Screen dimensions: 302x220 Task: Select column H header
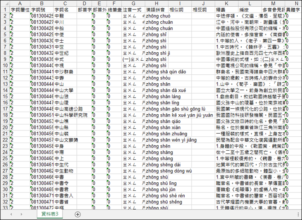coord(156,3)
